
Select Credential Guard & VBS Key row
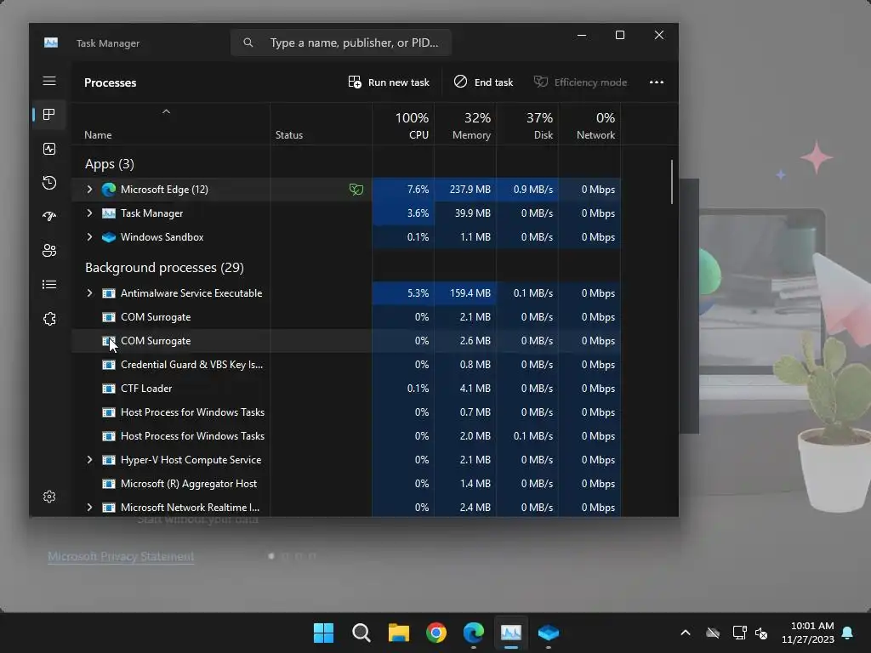coord(346,365)
